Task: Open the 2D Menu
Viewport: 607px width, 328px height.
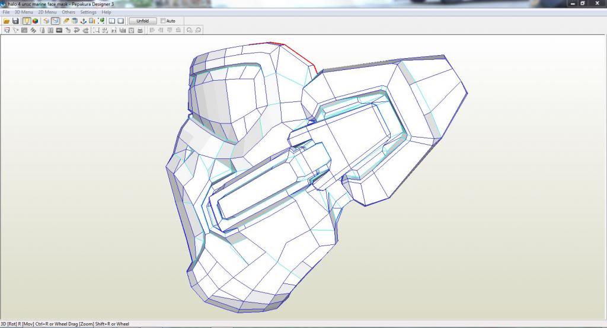Action: pyautogui.click(x=47, y=12)
